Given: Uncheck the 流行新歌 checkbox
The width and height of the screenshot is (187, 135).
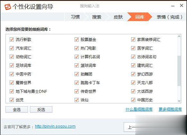Looking at the screenshot, I should [x=12, y=39].
